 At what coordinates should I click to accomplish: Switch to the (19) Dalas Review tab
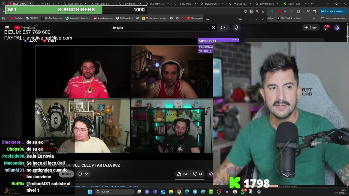(x=239, y=4)
